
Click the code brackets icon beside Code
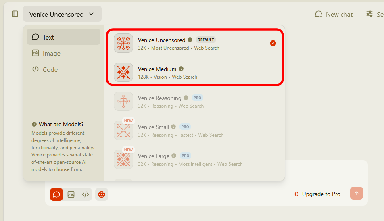[35, 69]
